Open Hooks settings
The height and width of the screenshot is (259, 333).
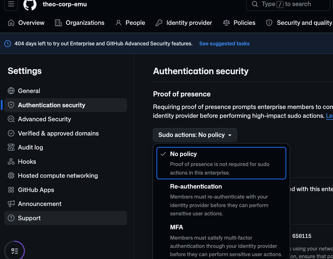(x=66, y=162)
